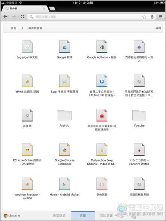The height and width of the screenshot is (221, 166).
Task: Switch to the 最常造訪 tab
Action: pyautogui.click(x=59, y=216)
